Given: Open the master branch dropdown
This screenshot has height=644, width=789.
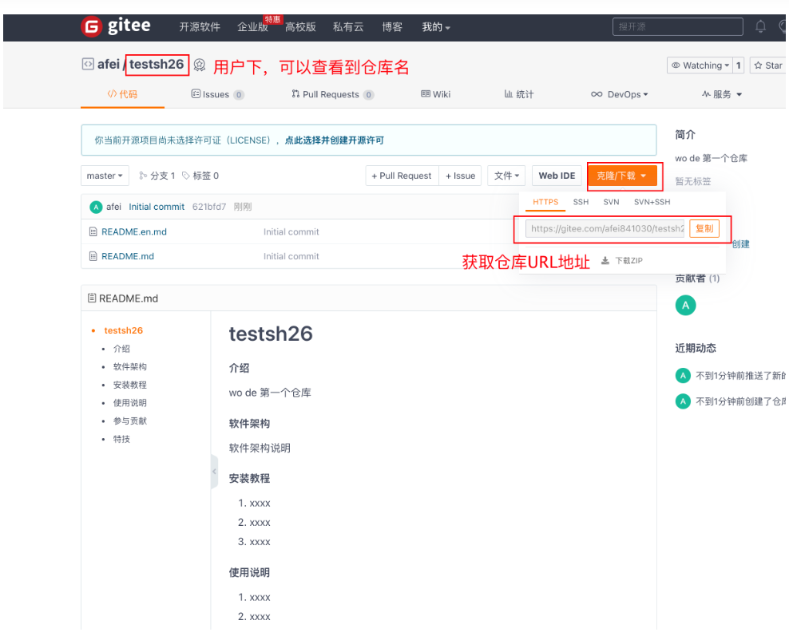Looking at the screenshot, I should click(x=105, y=176).
